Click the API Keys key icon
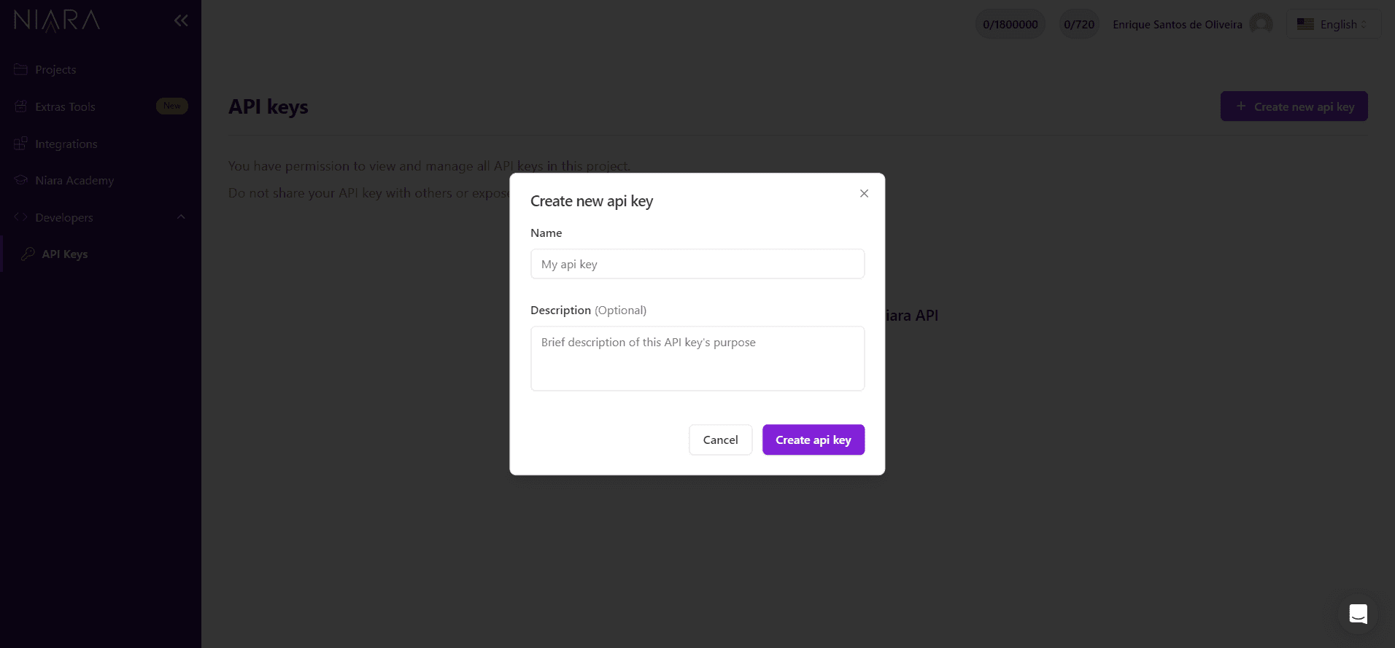 27,254
